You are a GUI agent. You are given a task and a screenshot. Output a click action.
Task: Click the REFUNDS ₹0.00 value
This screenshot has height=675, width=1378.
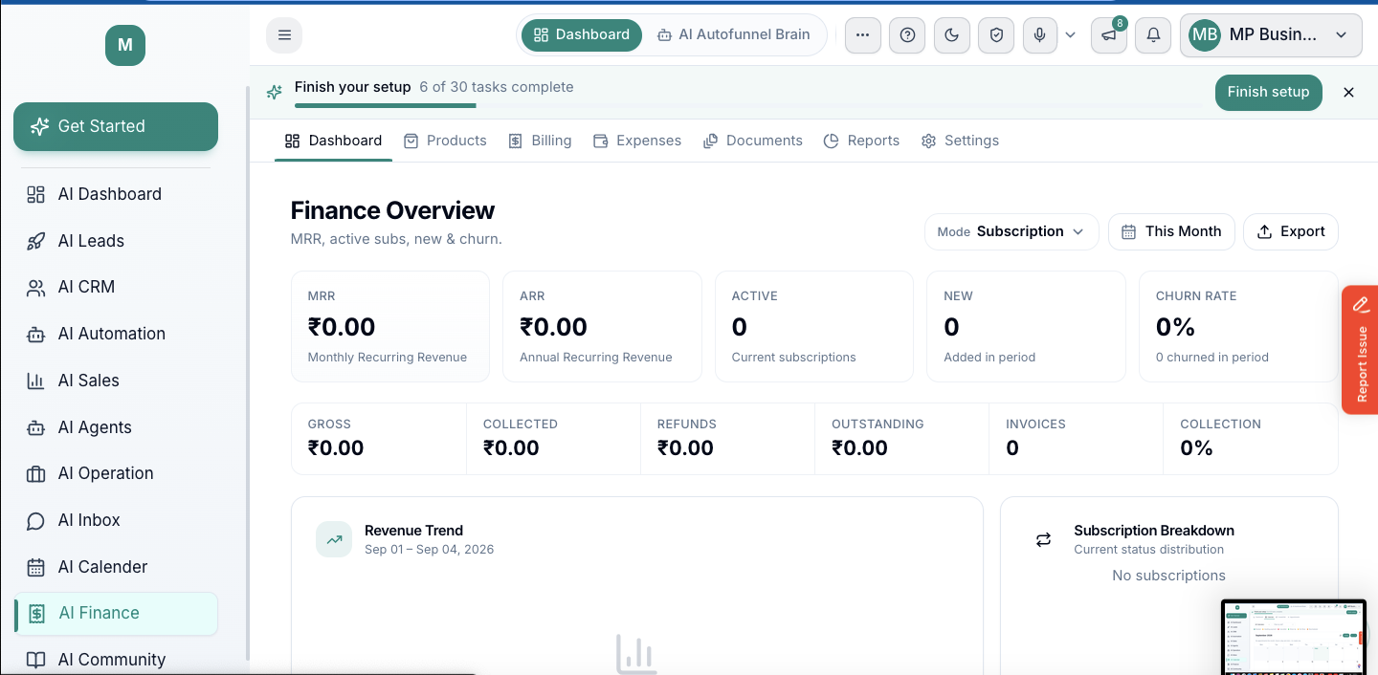pos(685,448)
